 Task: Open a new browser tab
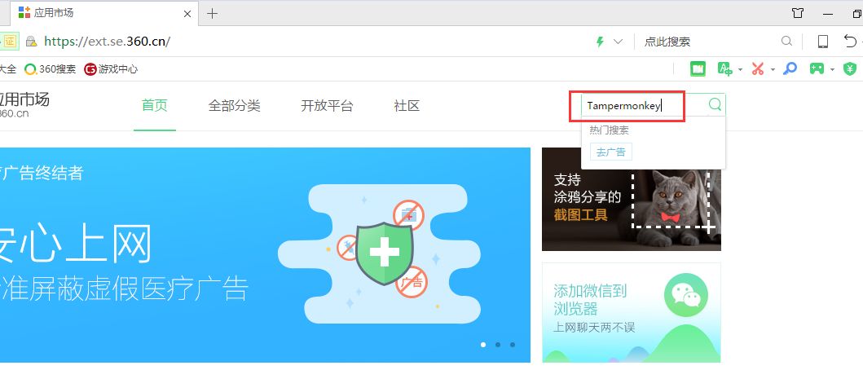212,14
